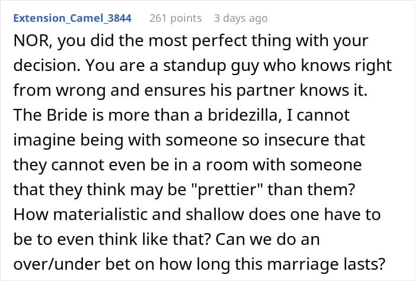This screenshot has width=415, height=281.
Task: Click the word 'imagine' at a line start
Action: (x=44, y=140)
